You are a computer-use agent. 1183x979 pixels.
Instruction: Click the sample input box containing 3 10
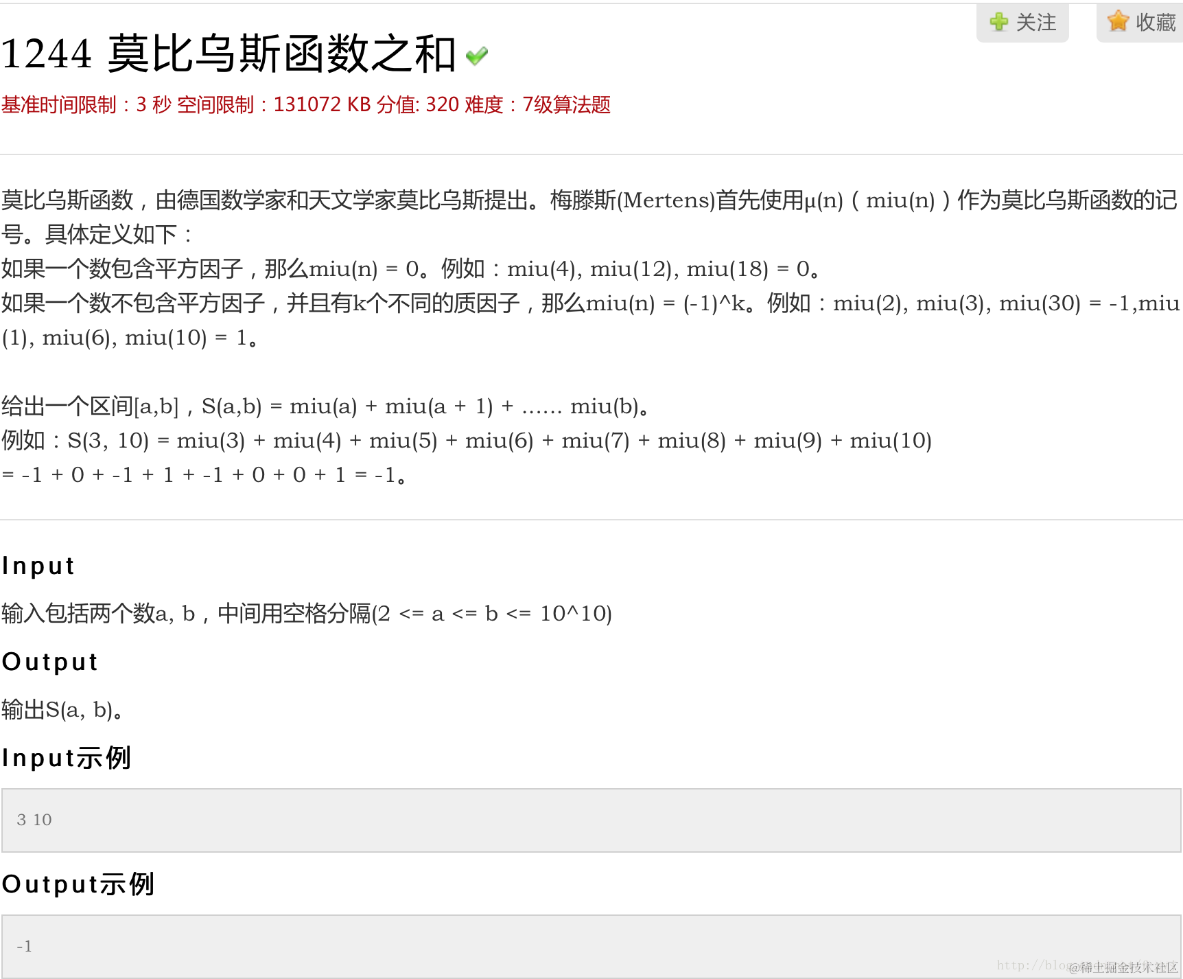[x=591, y=820]
